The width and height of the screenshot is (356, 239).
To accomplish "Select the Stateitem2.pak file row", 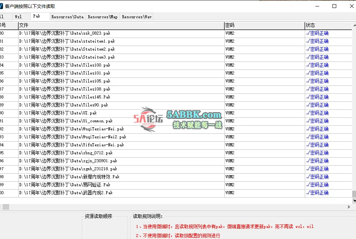I will pyautogui.click(x=176, y=49).
